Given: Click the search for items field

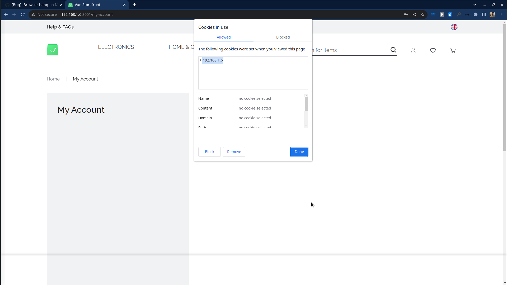Looking at the screenshot, I should point(343,50).
